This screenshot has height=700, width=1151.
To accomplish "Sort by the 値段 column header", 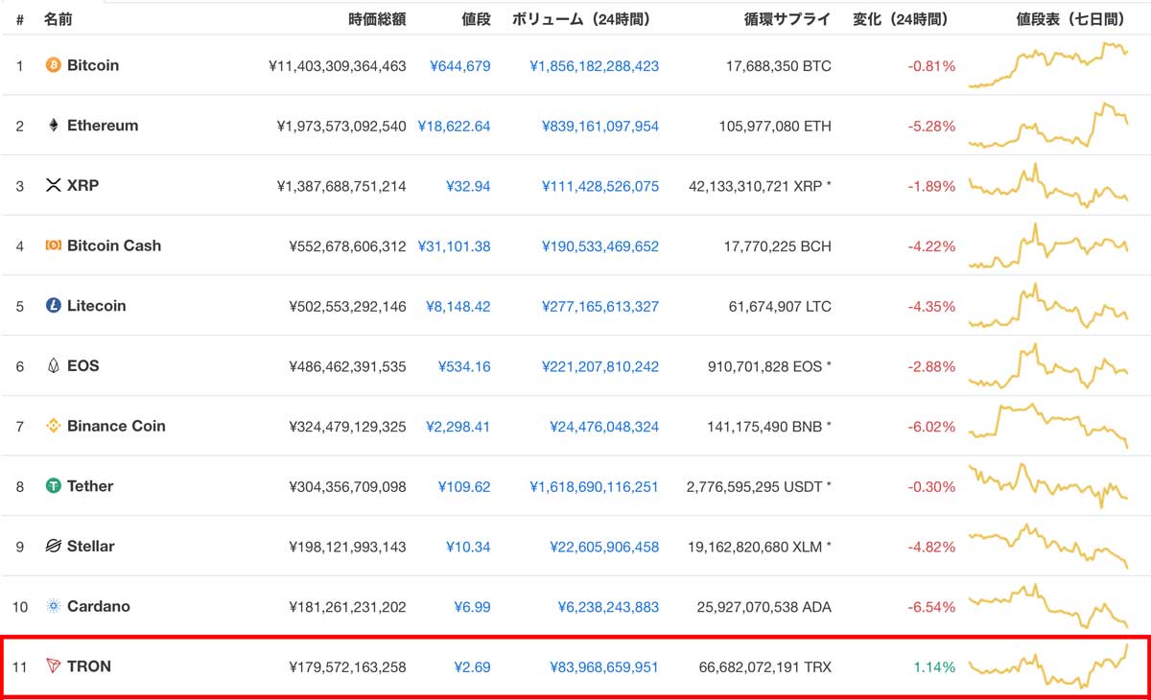I will [476, 18].
